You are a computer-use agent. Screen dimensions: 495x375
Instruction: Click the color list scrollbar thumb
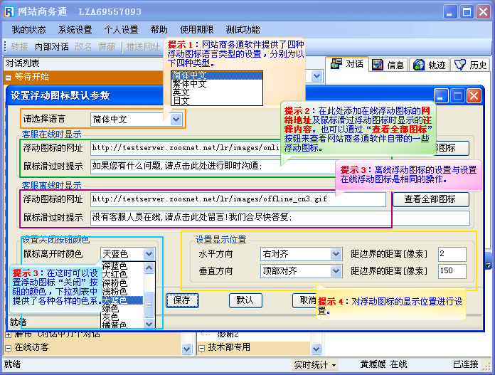click(149, 305)
